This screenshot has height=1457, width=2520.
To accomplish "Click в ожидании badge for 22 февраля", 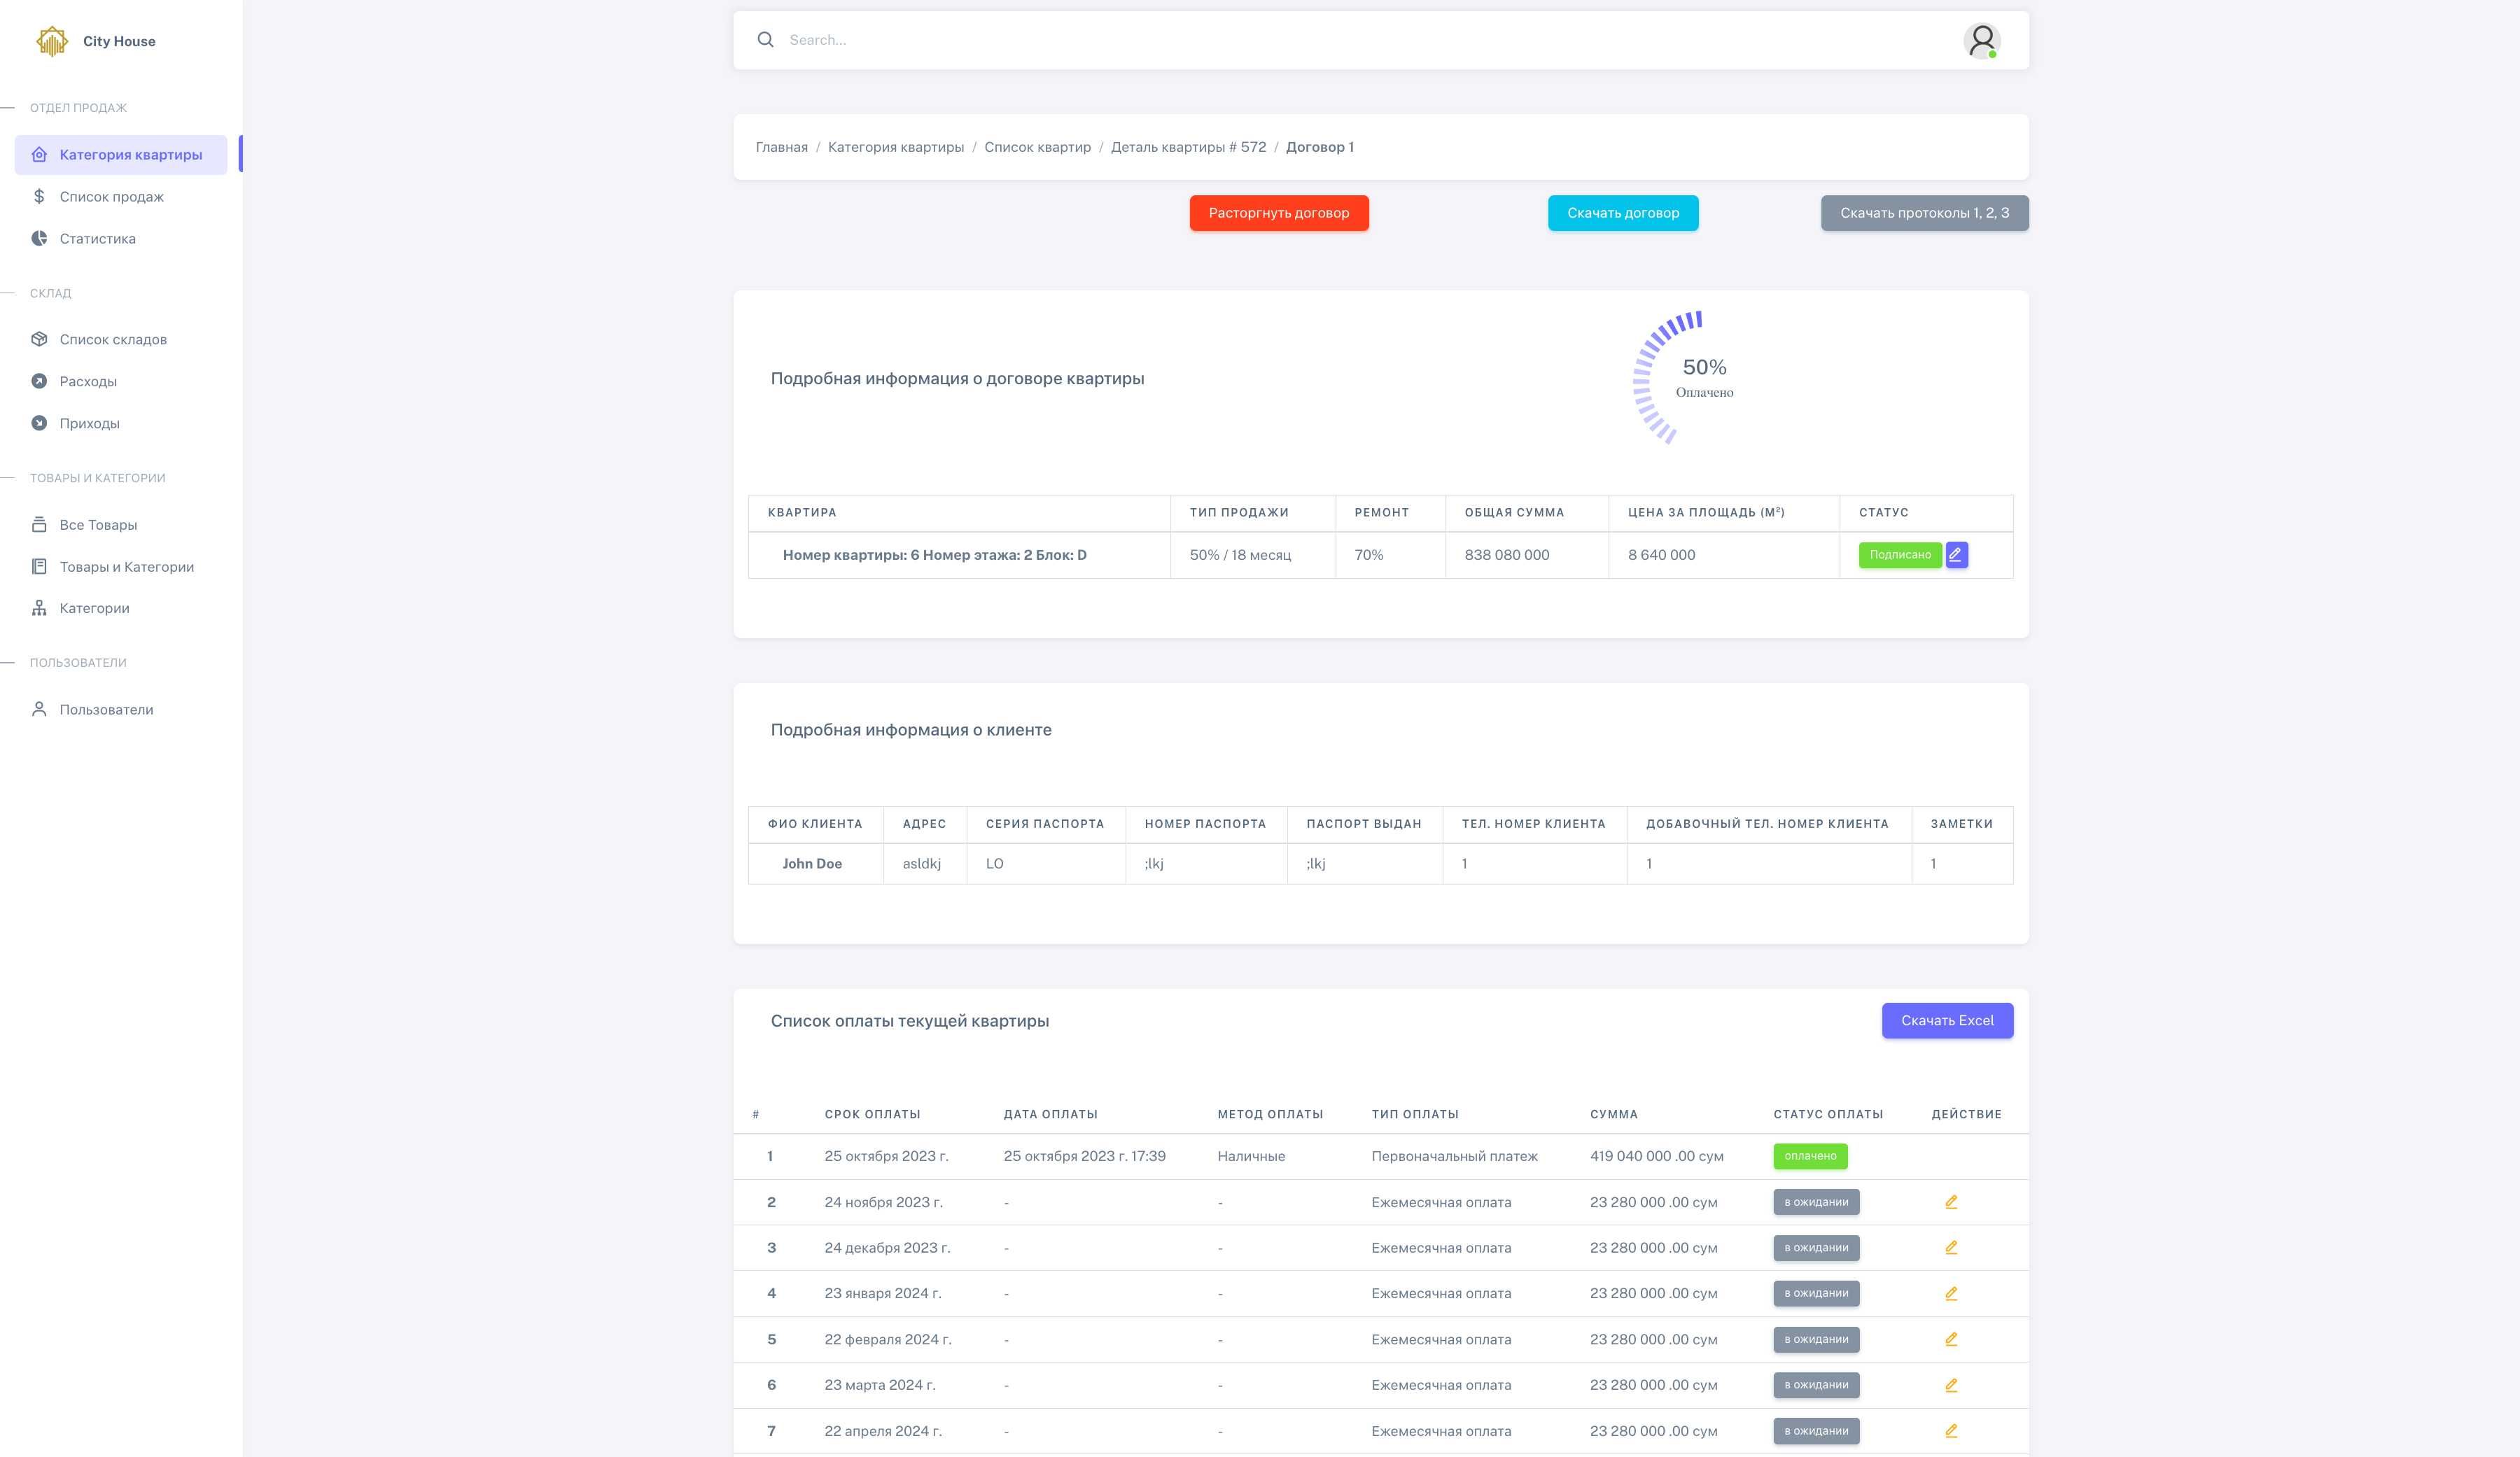I will point(1816,1339).
